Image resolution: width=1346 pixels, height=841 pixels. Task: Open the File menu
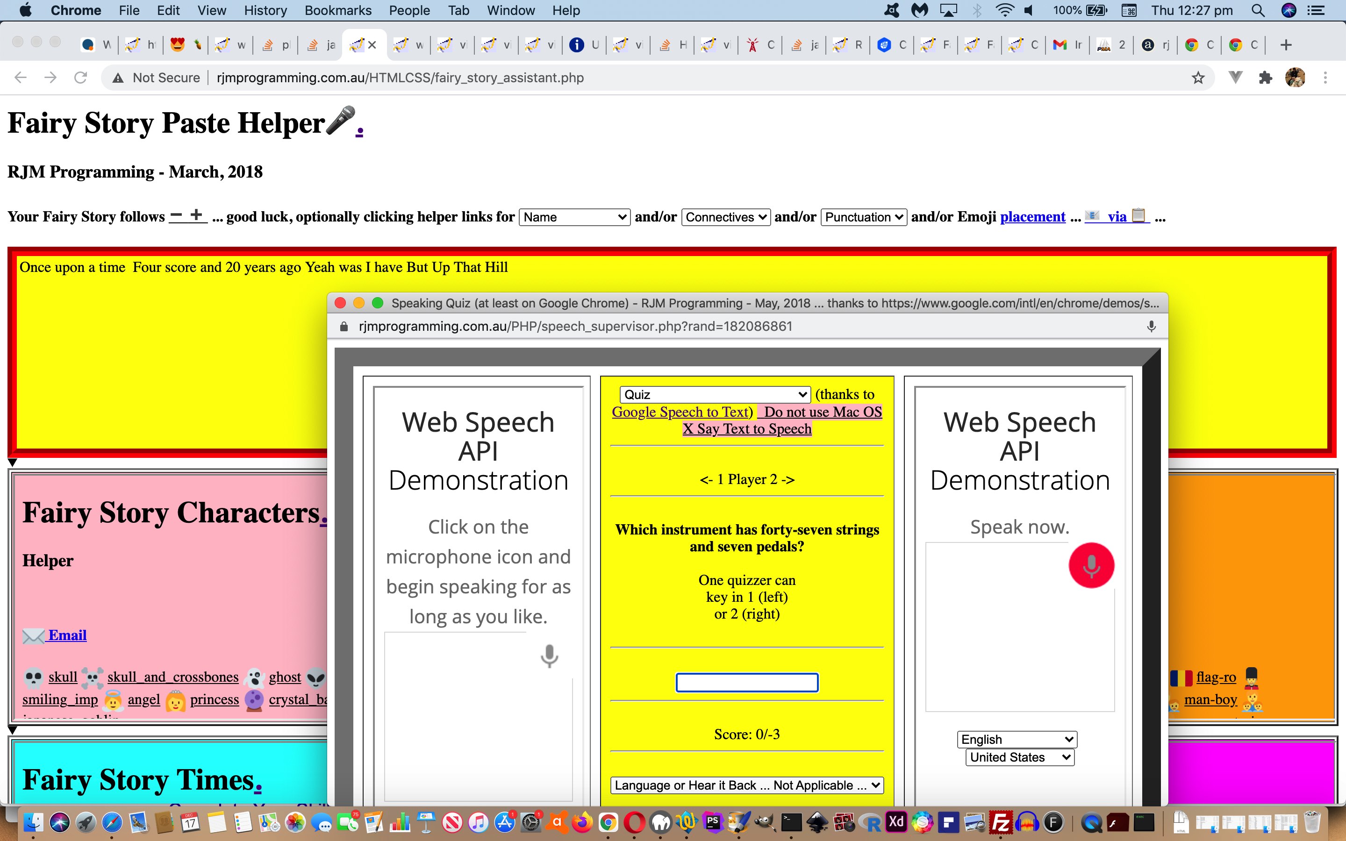click(129, 11)
